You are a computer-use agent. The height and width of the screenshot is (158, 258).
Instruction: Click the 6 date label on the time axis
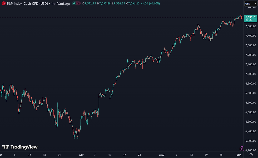14,155
